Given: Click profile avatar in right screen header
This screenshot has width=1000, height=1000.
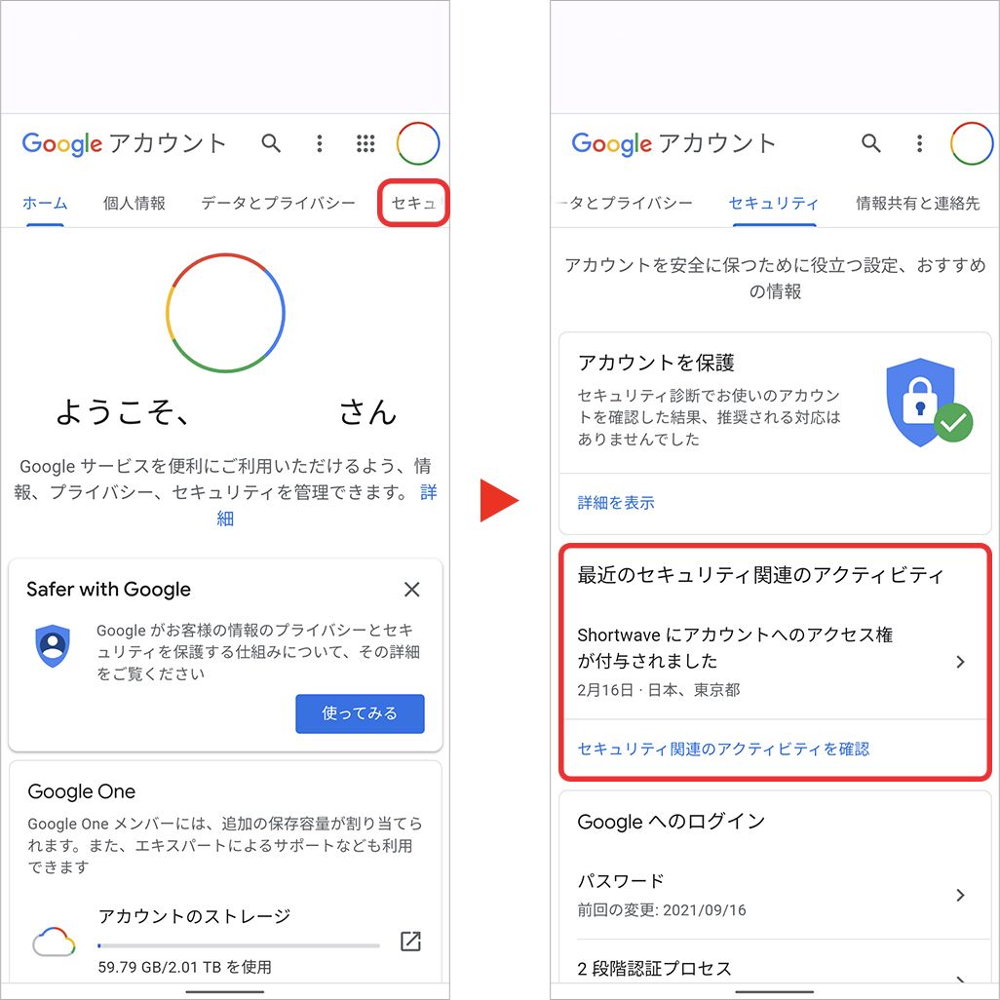Looking at the screenshot, I should (972, 143).
